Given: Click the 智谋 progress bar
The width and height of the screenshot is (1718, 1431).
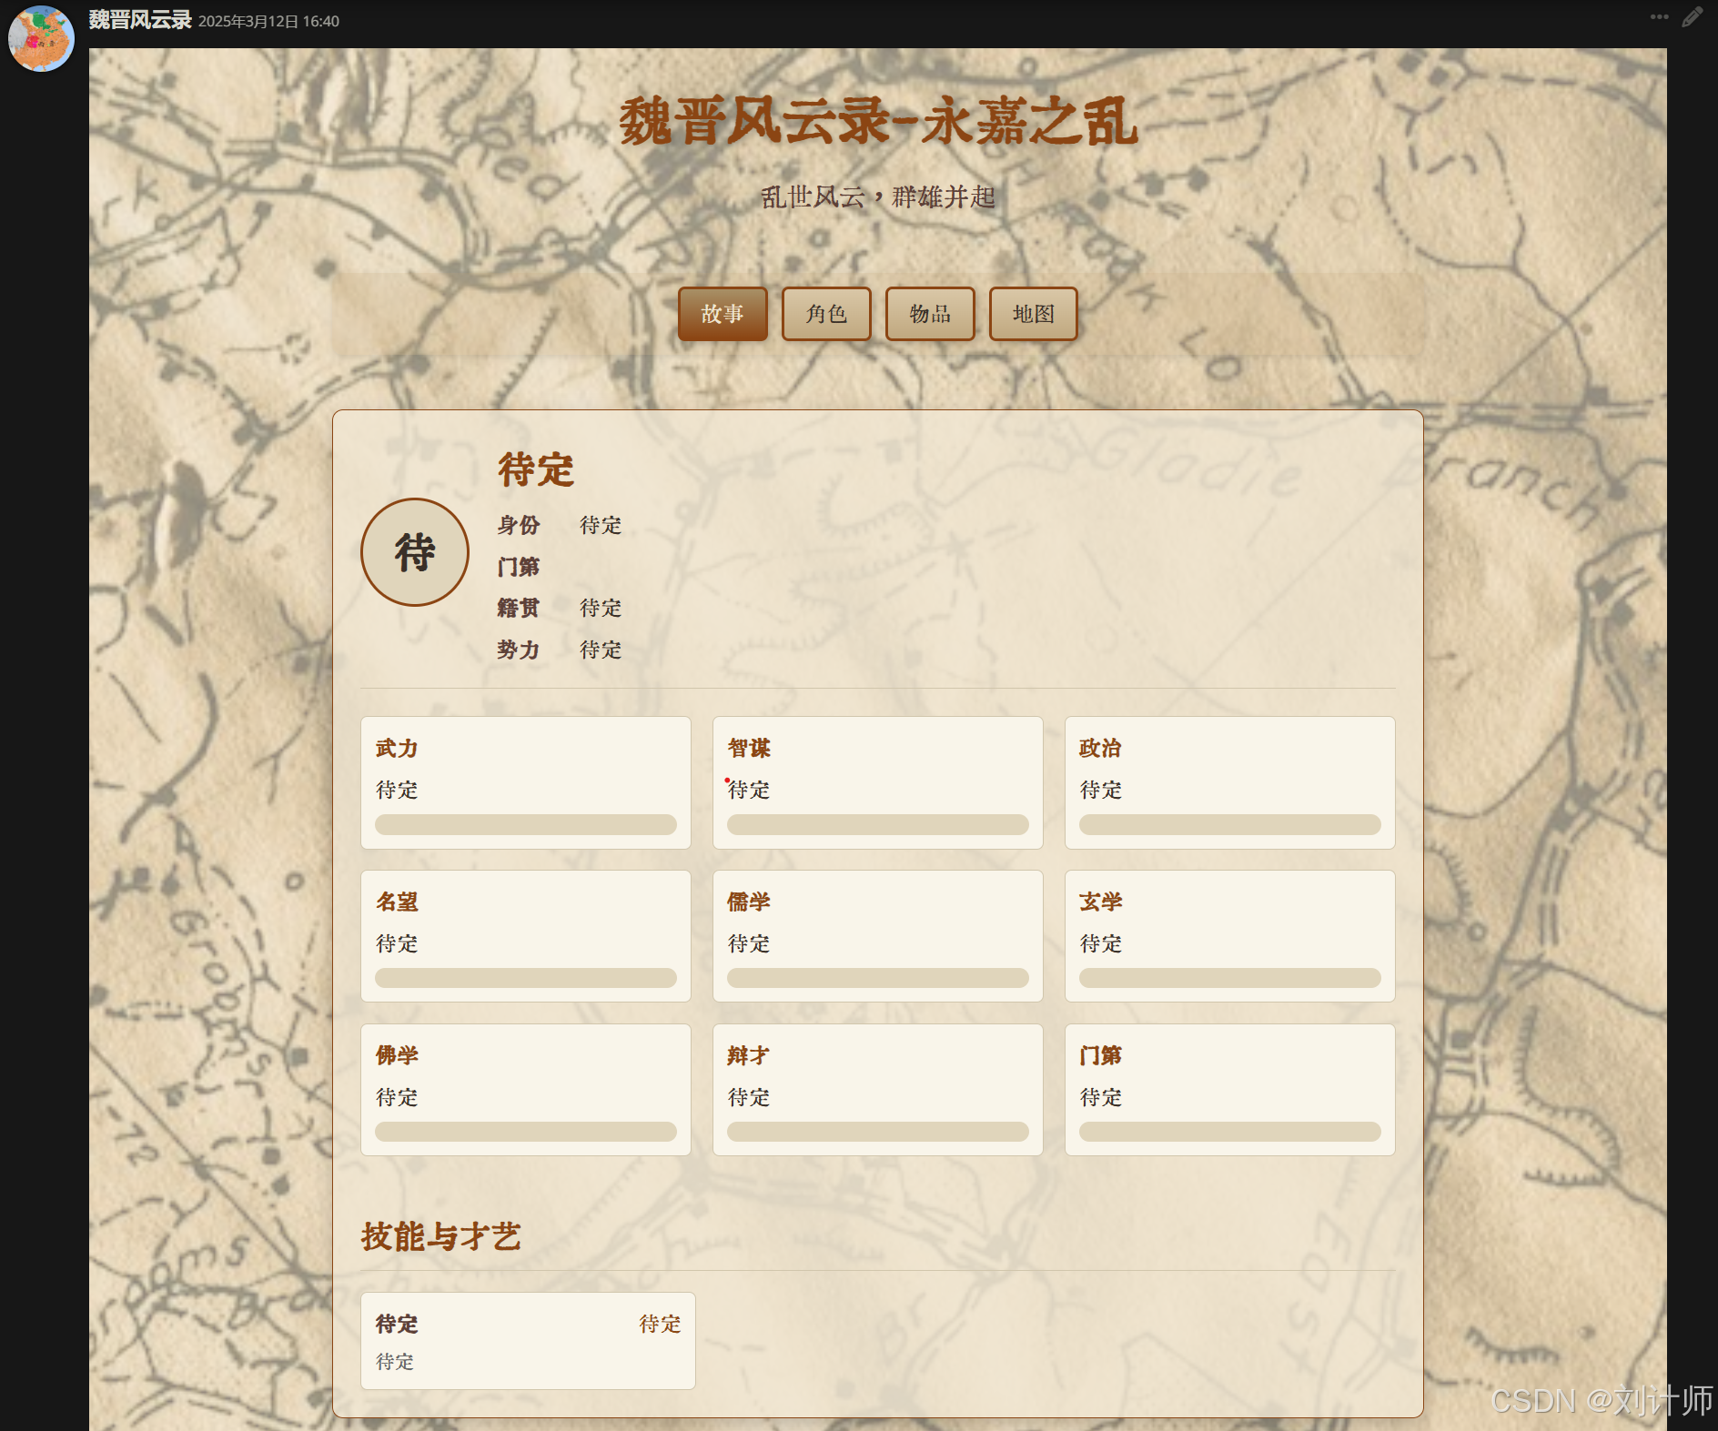Looking at the screenshot, I should (x=878, y=824).
